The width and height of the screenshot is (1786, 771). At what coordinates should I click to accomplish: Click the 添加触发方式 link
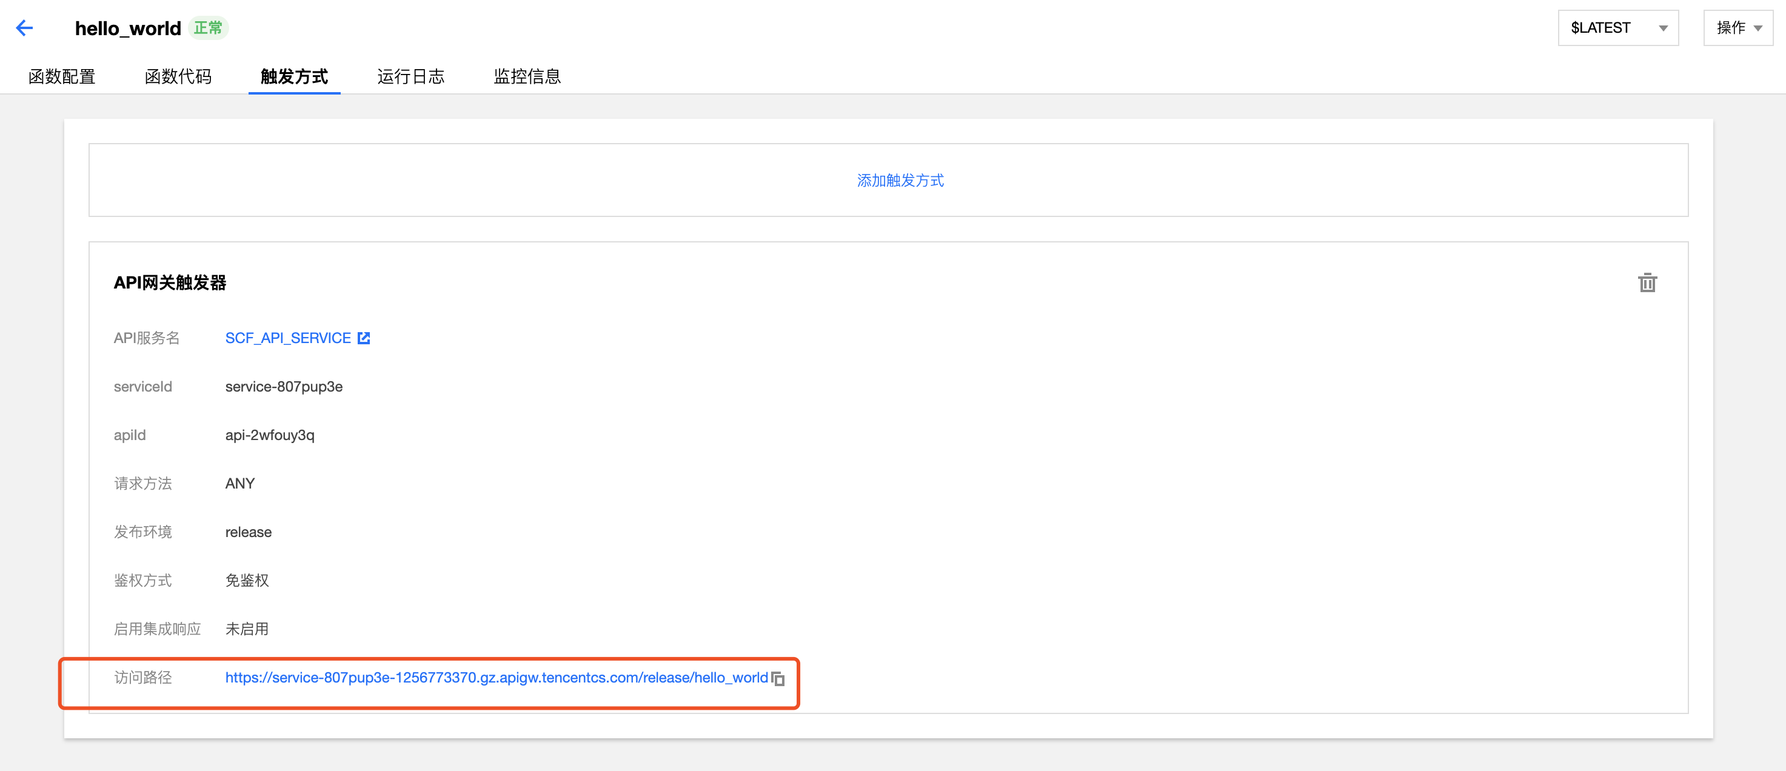coord(901,180)
